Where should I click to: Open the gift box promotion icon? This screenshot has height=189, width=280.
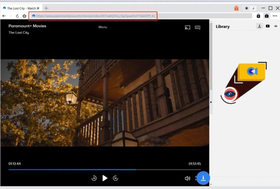coord(236,8)
